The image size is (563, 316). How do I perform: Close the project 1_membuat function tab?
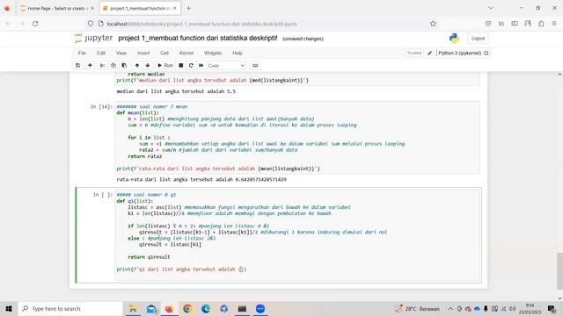175,8
